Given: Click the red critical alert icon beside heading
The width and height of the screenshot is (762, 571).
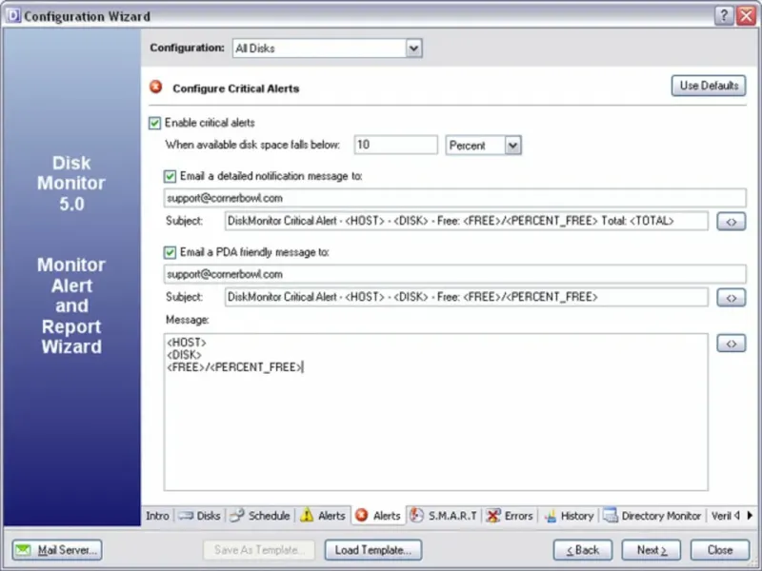Looking at the screenshot, I should click(x=156, y=87).
